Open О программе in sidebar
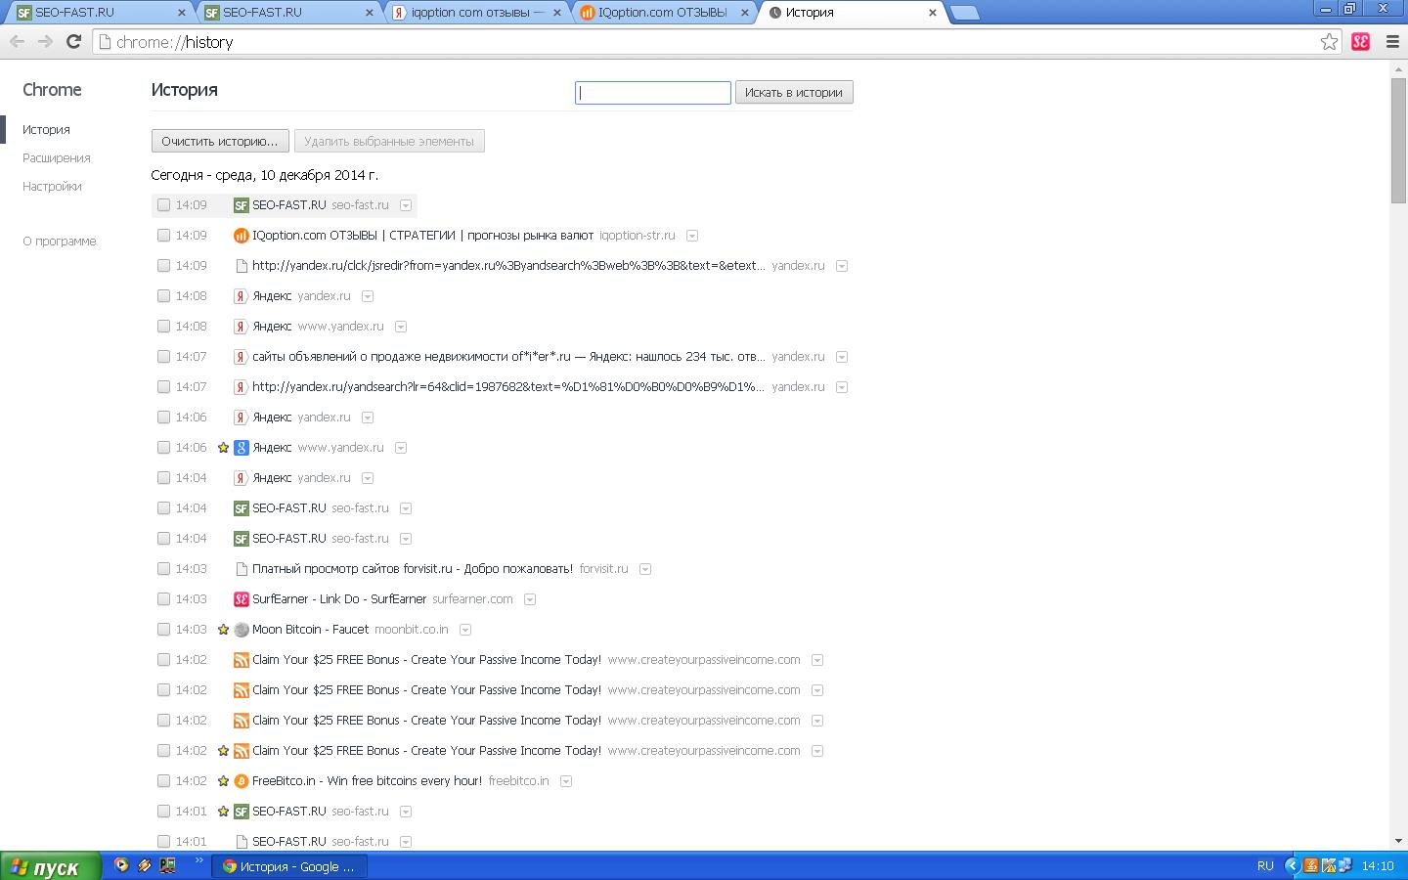The width and height of the screenshot is (1408, 880). pos(60,242)
